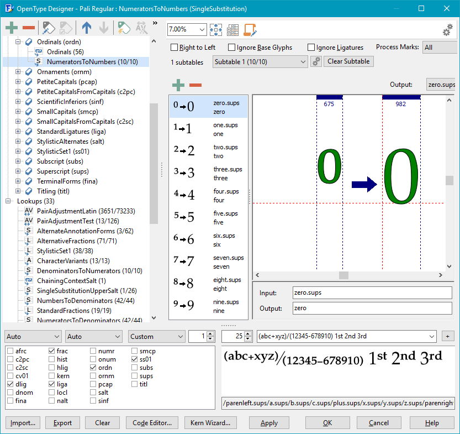This screenshot has height=434, width=460.
Task: Click the toolbar overflow chevron
Action: [155, 23]
